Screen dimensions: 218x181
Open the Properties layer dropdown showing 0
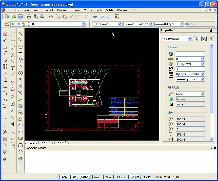[203, 59]
